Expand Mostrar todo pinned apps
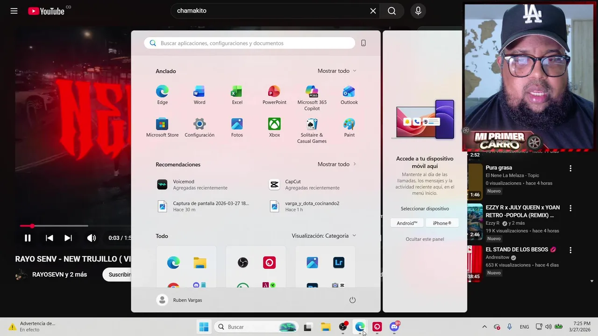 (337, 71)
